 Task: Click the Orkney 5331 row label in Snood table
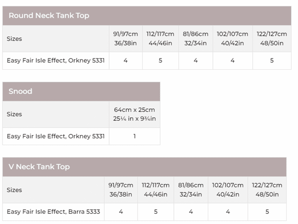56,136
